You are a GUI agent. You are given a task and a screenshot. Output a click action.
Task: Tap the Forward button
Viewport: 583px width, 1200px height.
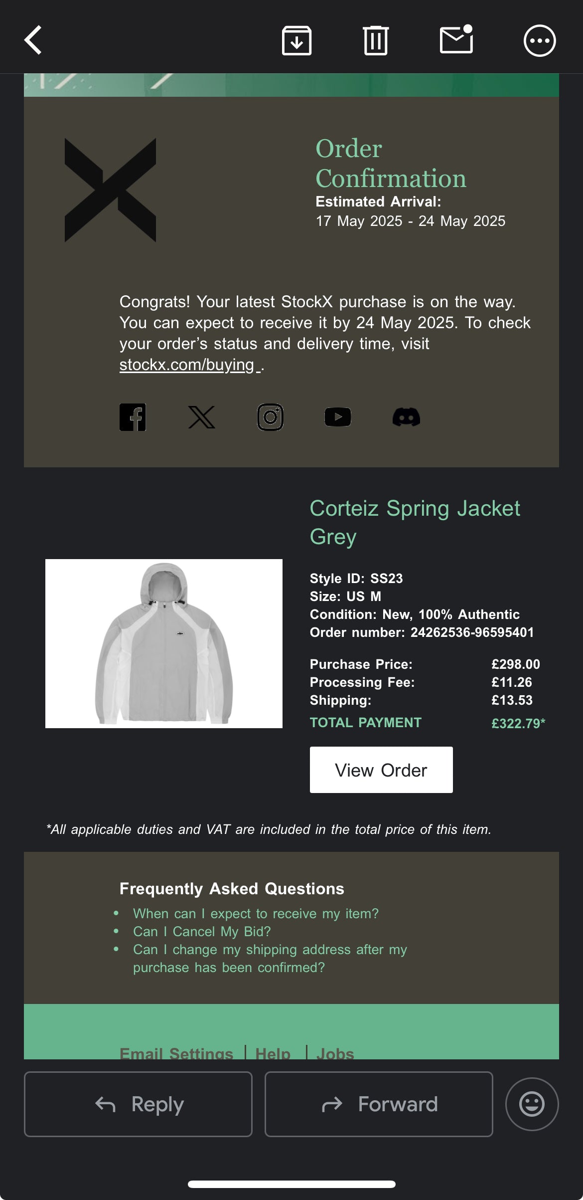(379, 1104)
